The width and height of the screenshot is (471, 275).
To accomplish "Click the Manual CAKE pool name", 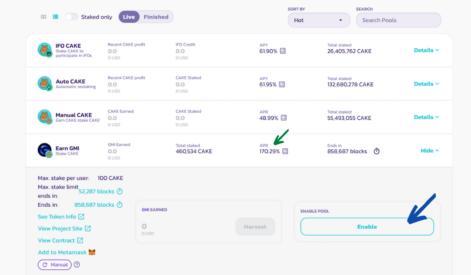I will pyautogui.click(x=74, y=115).
